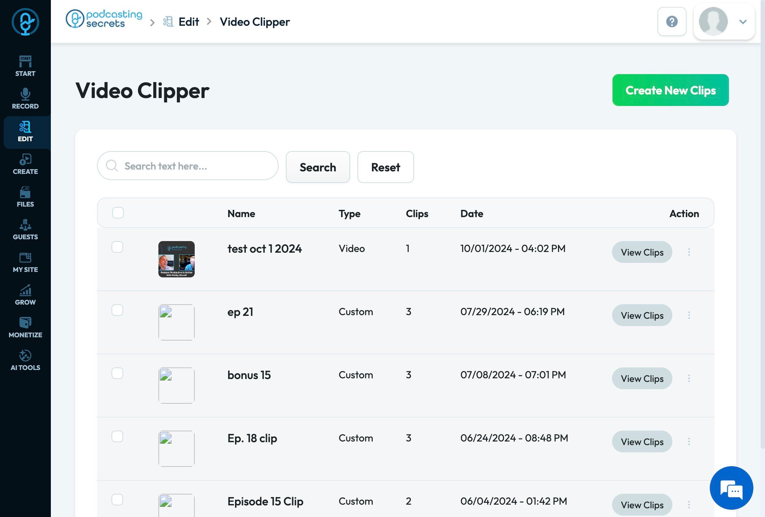
Task: Check the box for test oct 1 2024
Action: (x=117, y=247)
